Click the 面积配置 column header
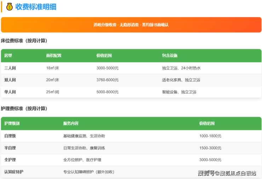 [53, 56]
